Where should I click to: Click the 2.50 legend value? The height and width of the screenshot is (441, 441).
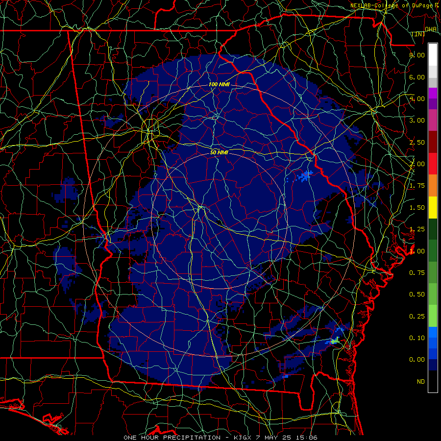[417, 142]
